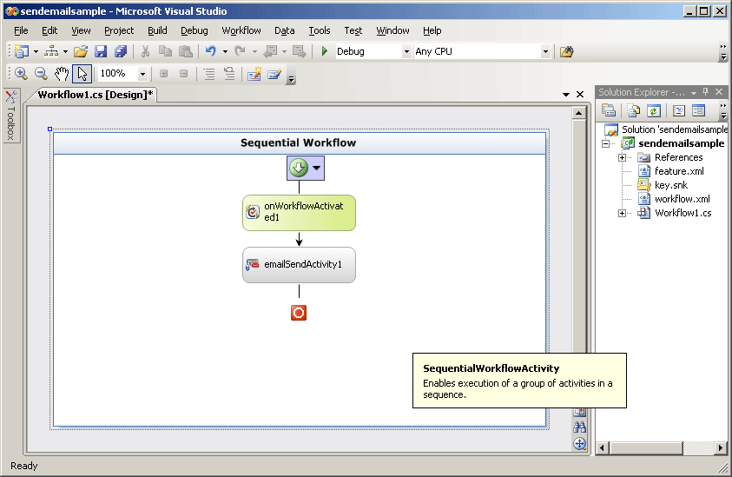Click the Solution Explorer horizontal scroll left arrow

coord(603,448)
